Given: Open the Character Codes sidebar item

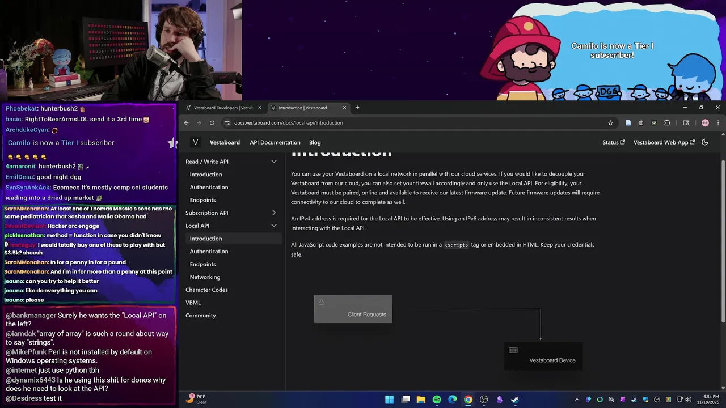Looking at the screenshot, I should coord(206,290).
